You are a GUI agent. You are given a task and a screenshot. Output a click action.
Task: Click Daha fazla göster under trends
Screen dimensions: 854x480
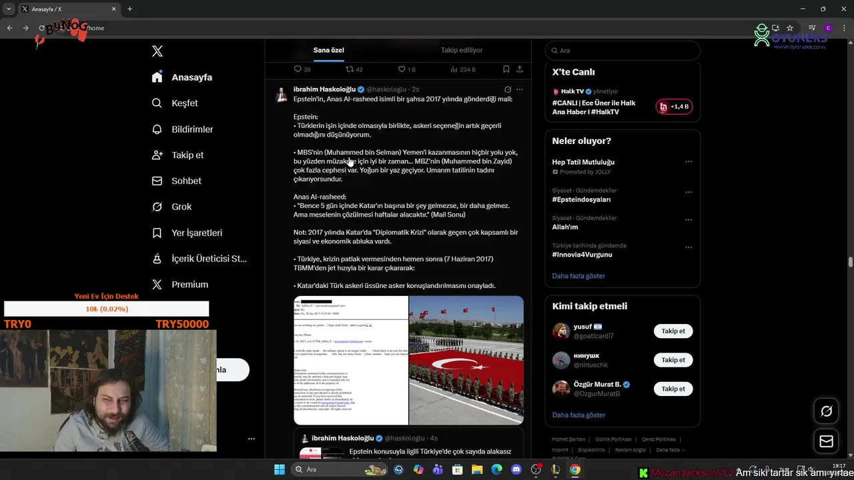(x=578, y=276)
